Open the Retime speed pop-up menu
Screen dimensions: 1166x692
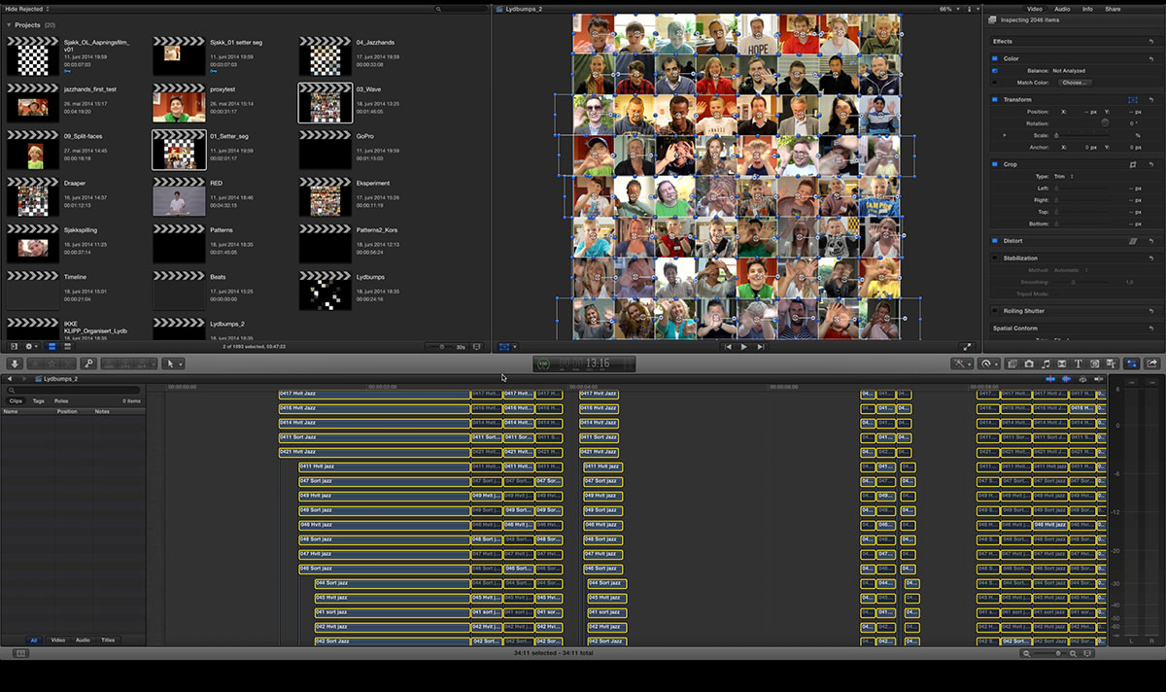click(x=989, y=363)
